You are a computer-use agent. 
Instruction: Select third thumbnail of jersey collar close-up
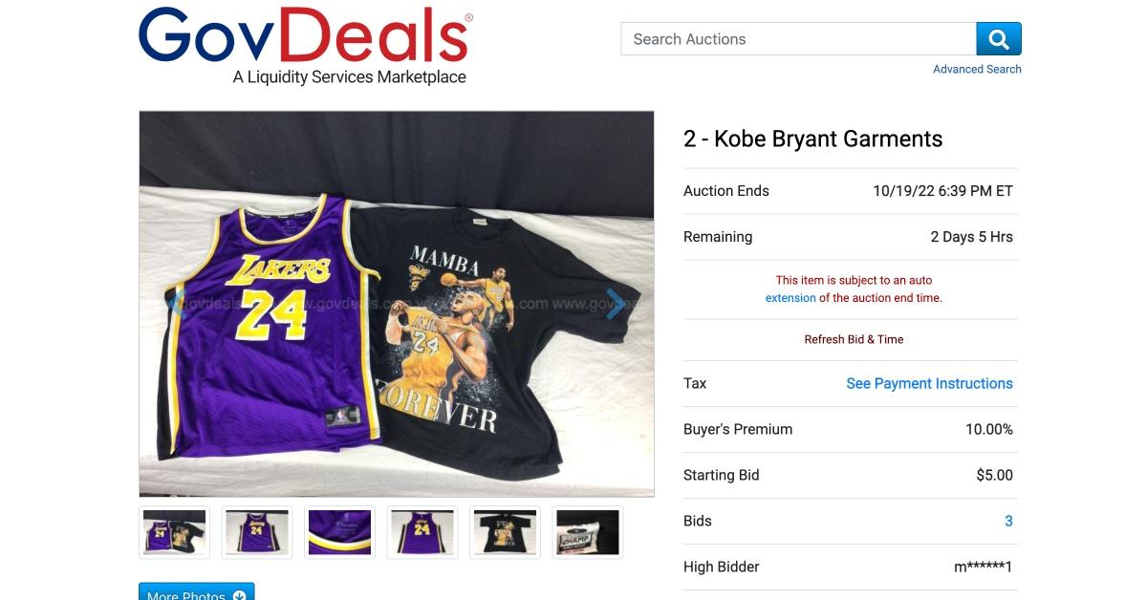tap(339, 532)
